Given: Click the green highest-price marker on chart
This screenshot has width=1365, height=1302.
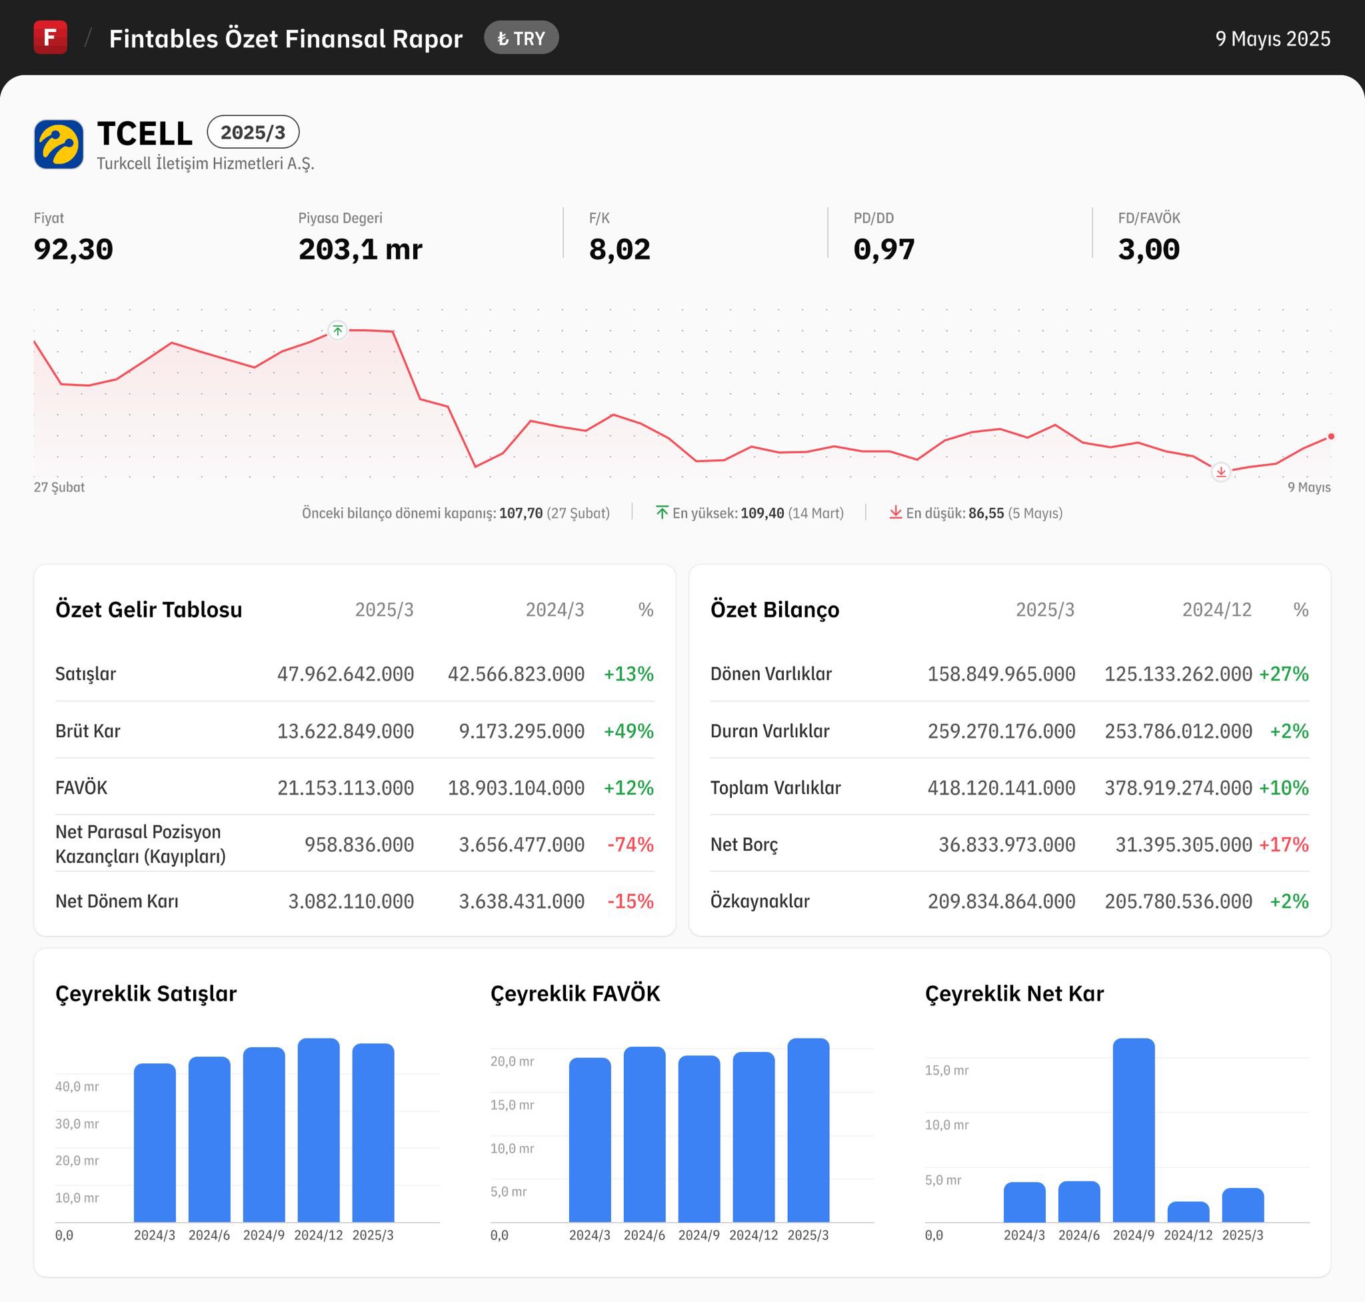Looking at the screenshot, I should point(337,329).
